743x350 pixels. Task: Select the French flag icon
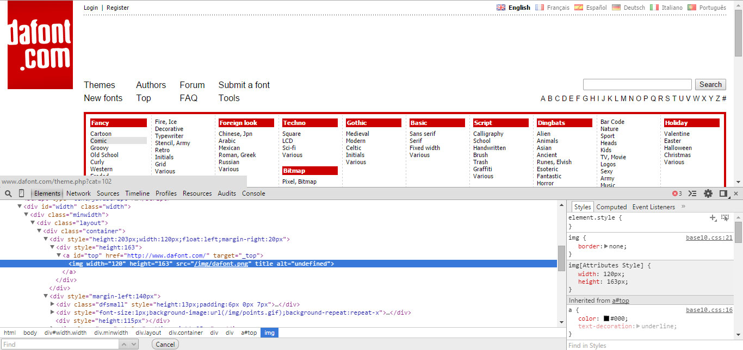point(540,8)
